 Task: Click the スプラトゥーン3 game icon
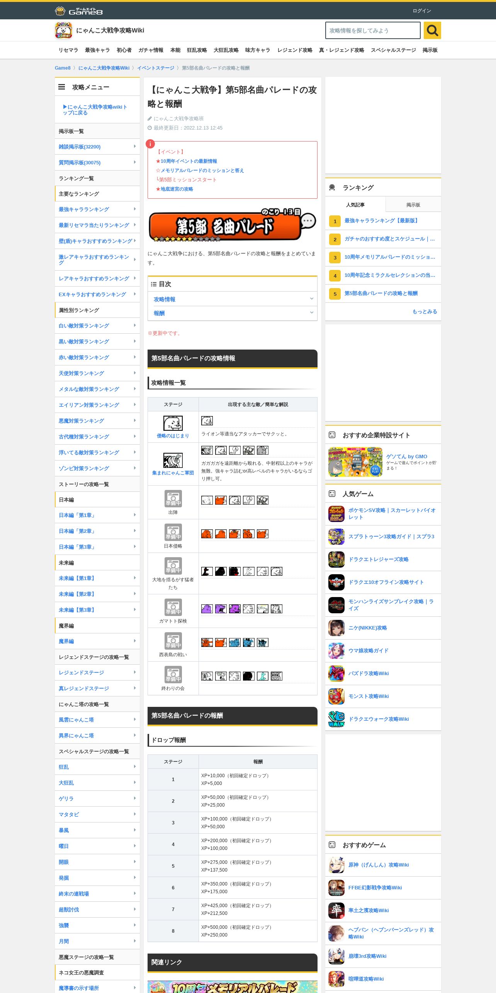point(336,537)
